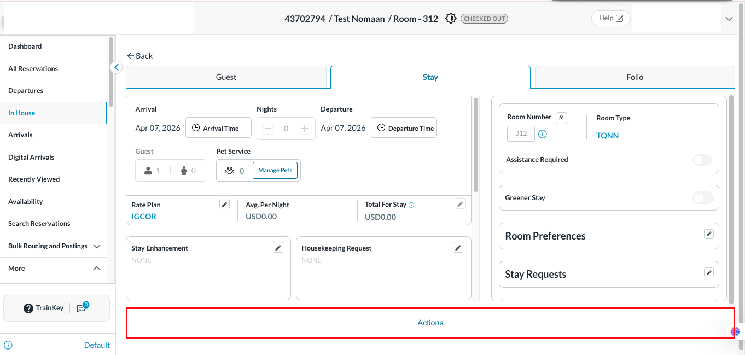Collapse the More section in sidebar
The image size is (745, 355).
click(97, 269)
